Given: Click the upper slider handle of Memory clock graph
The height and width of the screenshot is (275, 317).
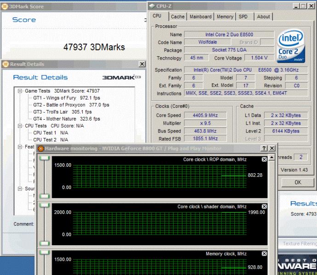Looking at the screenshot, I should (x=45, y=252).
